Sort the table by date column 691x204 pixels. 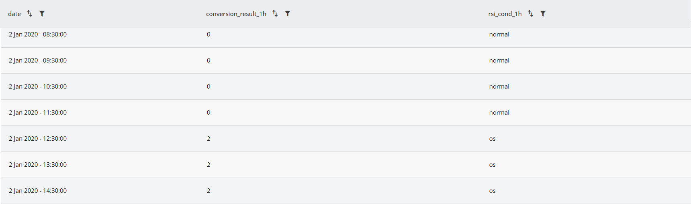[29, 14]
